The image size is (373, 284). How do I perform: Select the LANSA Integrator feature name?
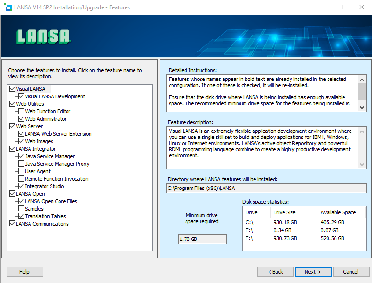pyautogui.click(x=36, y=149)
